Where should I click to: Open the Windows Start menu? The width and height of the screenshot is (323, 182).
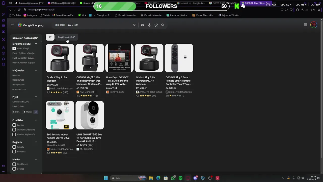(106, 178)
